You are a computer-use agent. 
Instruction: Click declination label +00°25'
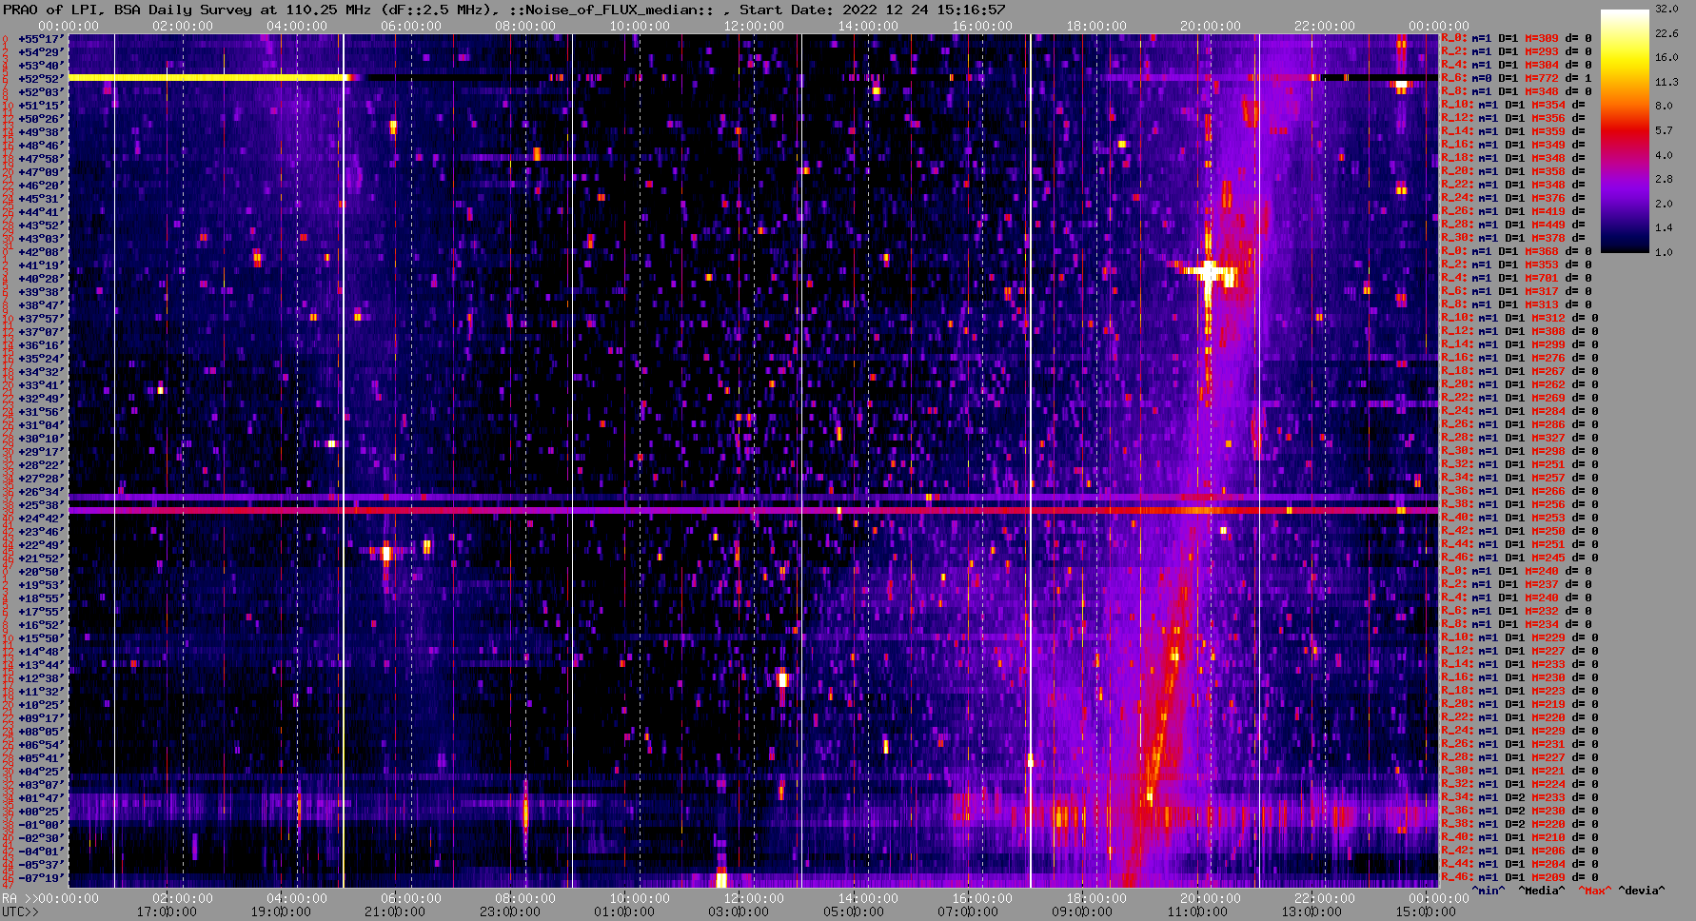[41, 812]
